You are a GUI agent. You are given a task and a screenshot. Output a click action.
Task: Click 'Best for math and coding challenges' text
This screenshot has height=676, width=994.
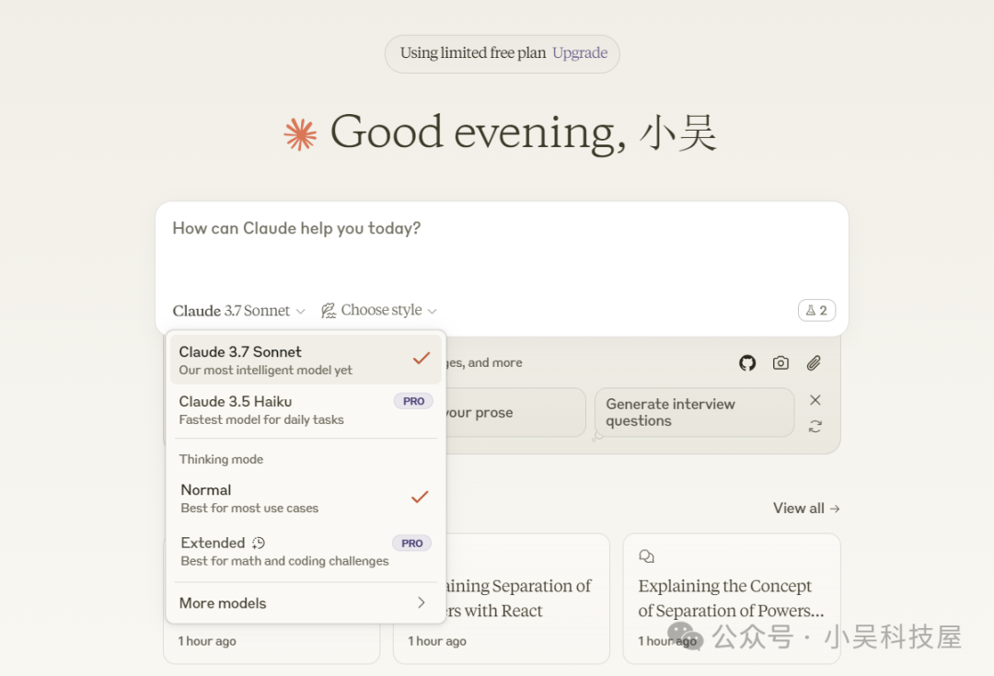click(284, 561)
